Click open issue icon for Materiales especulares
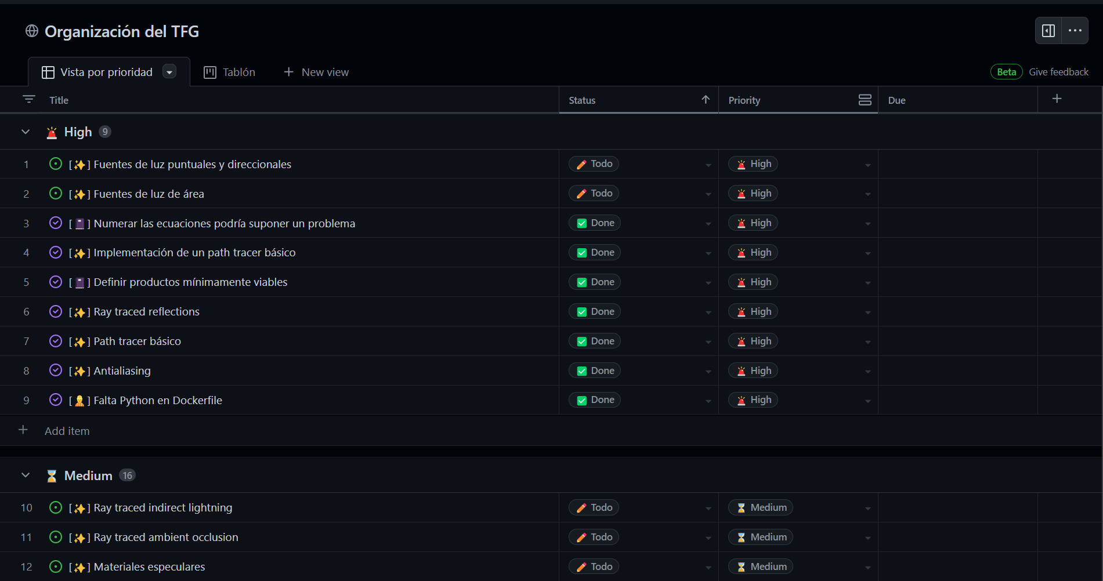The image size is (1103, 581). [x=56, y=567]
